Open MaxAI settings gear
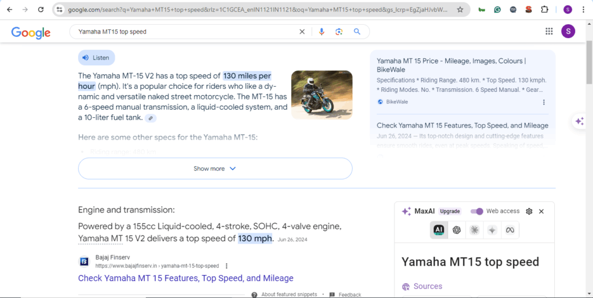This screenshot has width=593, height=298. 529,211
